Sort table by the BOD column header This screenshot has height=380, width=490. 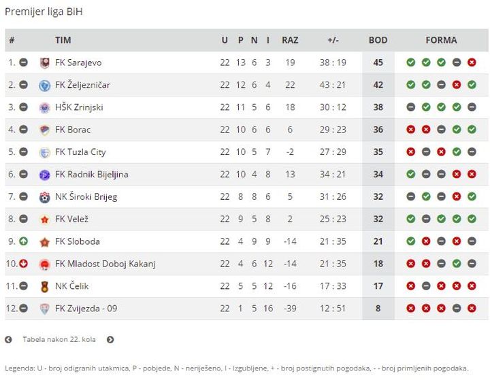coord(378,40)
